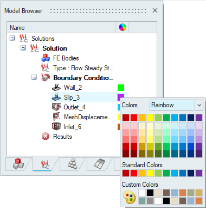Switch to the solutions flow tab
This screenshot has width=206, height=208.
[45, 164]
